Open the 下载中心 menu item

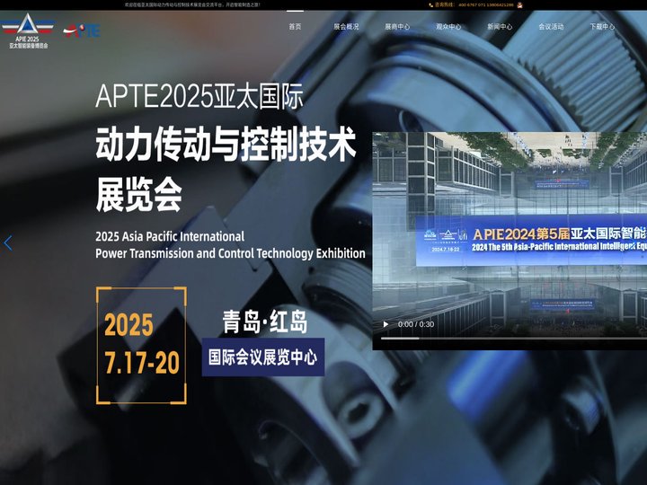click(x=601, y=26)
